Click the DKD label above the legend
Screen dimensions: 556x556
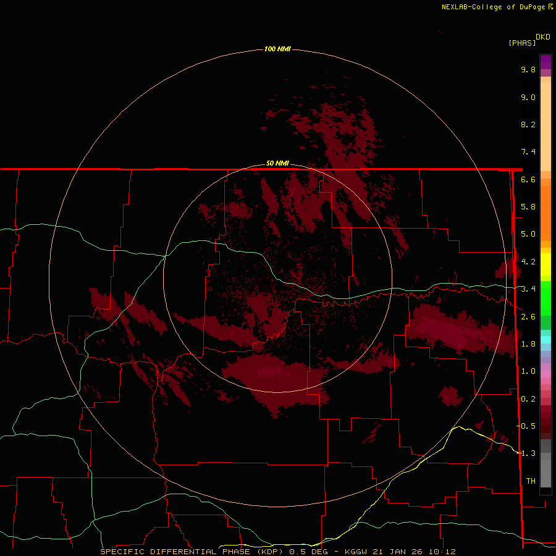(x=543, y=37)
